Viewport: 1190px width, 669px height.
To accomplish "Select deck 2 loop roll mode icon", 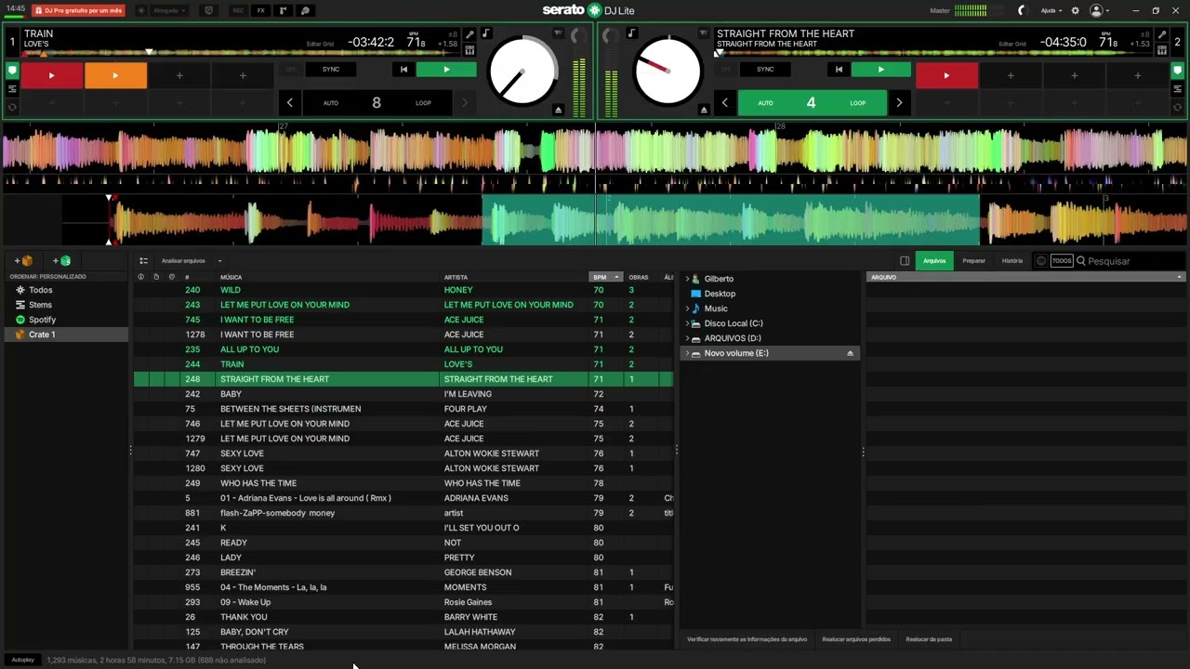I will tap(1177, 107).
